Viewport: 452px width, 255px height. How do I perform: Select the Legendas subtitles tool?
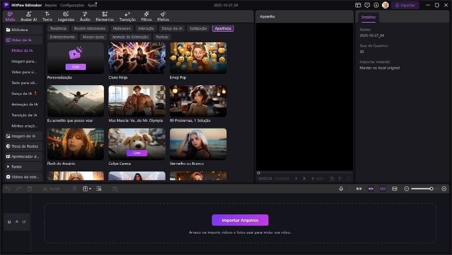66,16
